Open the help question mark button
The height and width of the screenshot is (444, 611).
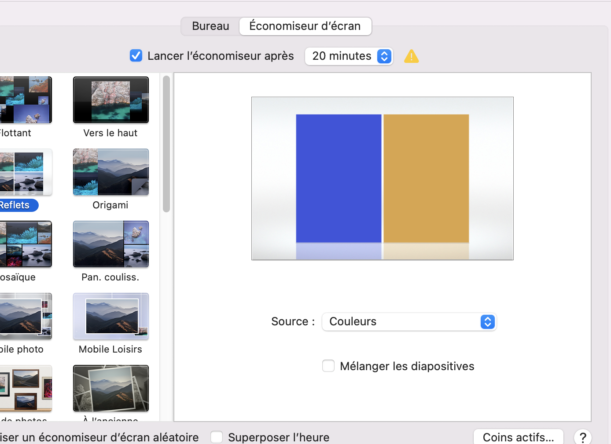click(582, 437)
